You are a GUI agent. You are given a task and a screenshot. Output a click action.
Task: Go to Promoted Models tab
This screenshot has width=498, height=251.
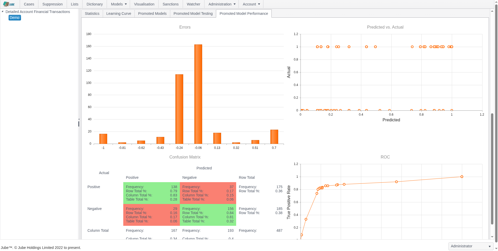point(152,14)
